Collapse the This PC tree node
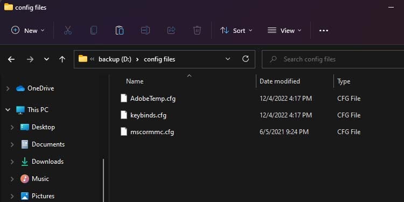Image resolution: width=404 pixels, height=202 pixels. click(8, 110)
